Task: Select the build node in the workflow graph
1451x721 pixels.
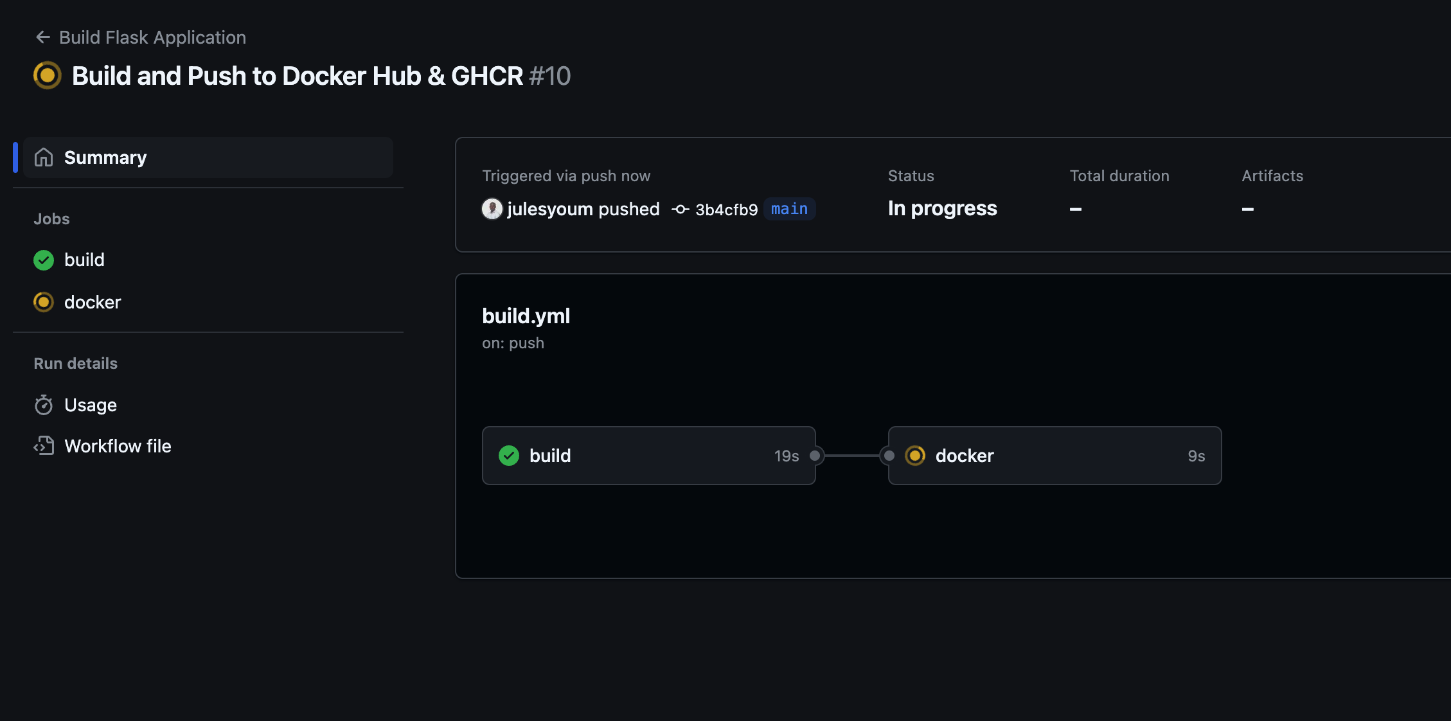Action: click(x=648, y=456)
